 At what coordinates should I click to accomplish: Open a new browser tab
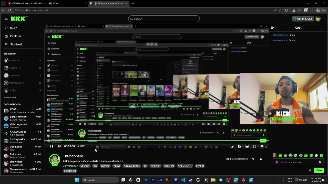pyautogui.click(x=133, y=3)
